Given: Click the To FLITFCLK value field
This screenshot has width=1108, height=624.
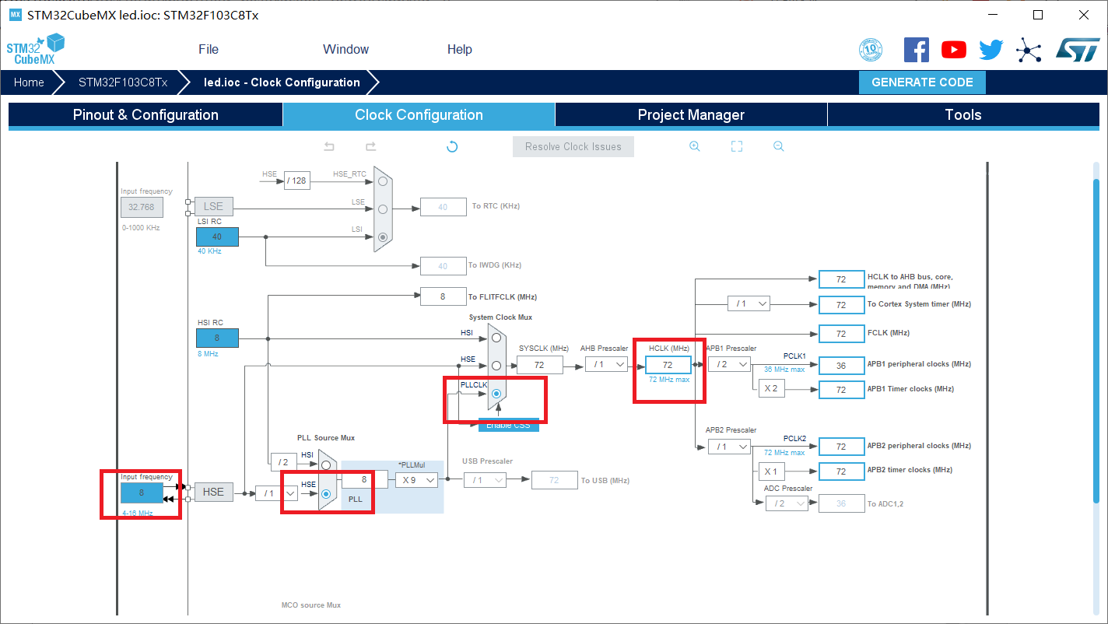Looking at the screenshot, I should (443, 296).
